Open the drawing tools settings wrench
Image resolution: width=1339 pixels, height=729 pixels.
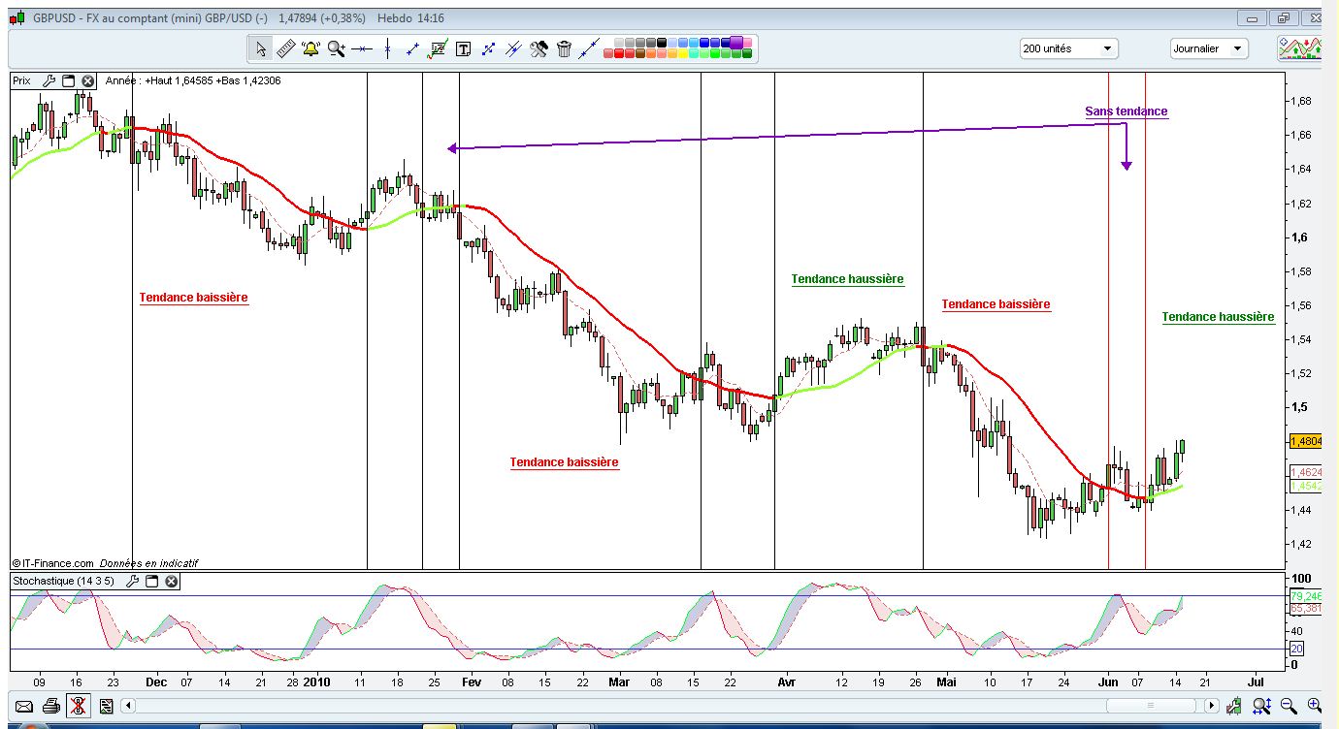tap(539, 48)
